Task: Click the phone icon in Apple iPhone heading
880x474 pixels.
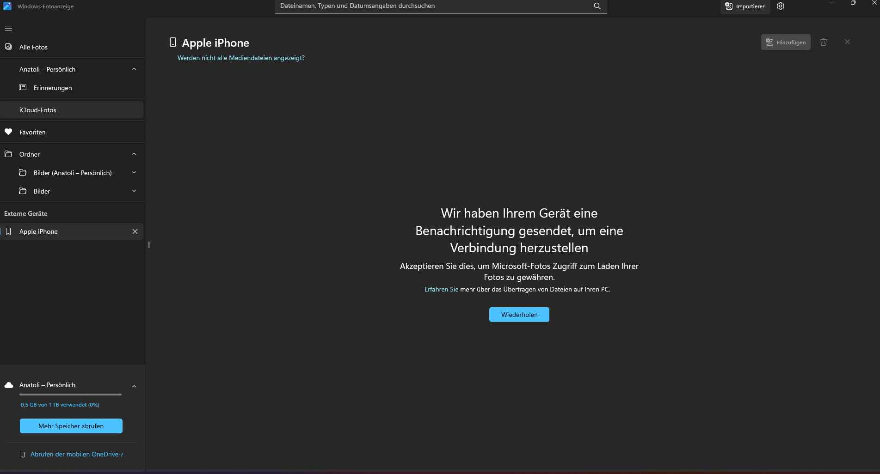Action: coord(173,42)
